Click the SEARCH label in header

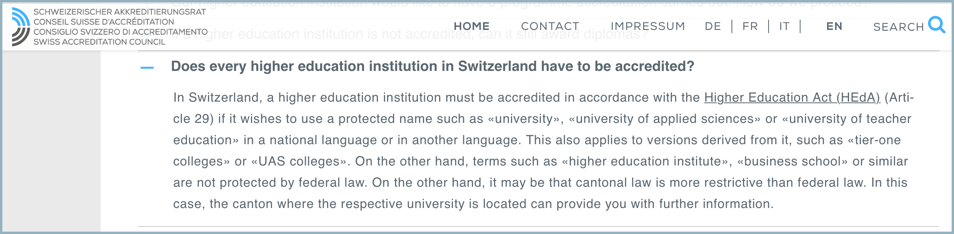tap(898, 27)
